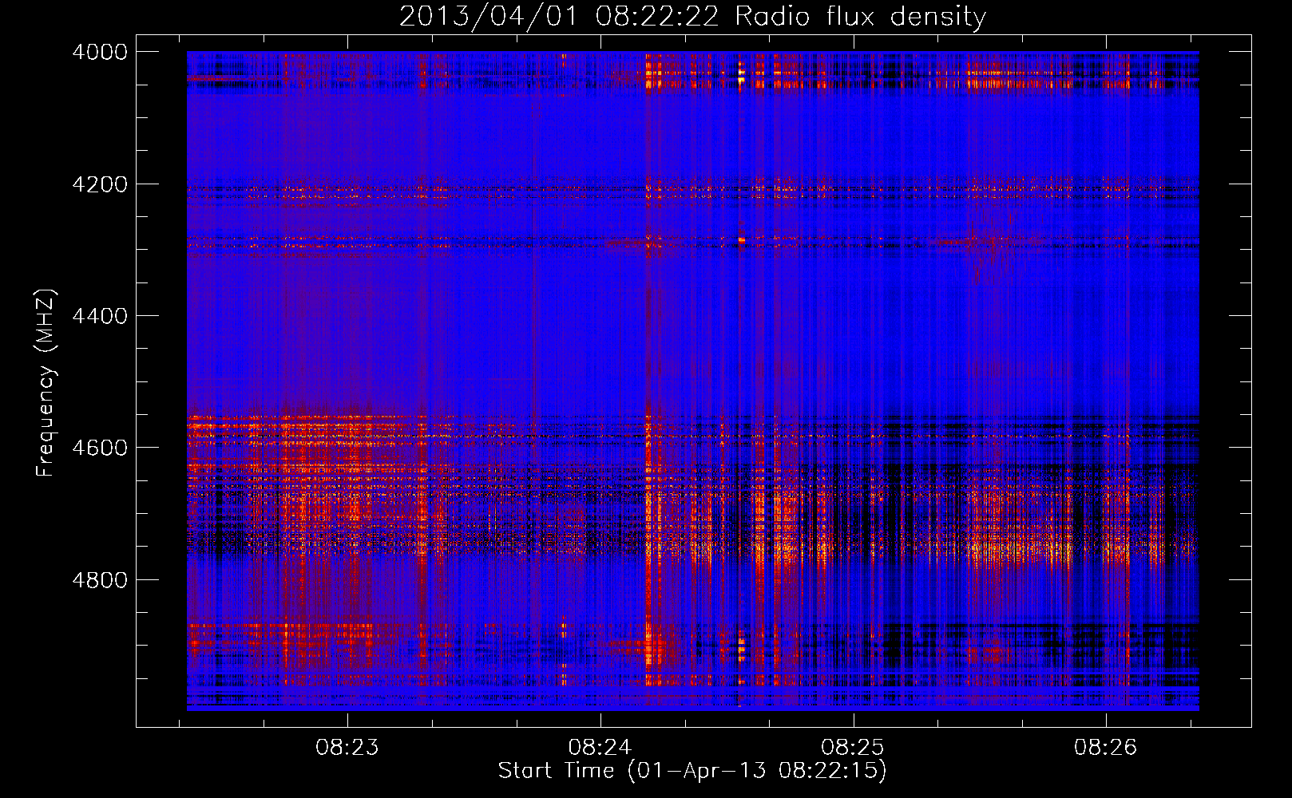Select the 'Frequency (MHZ)' axis label
Image resolution: width=1292 pixels, height=798 pixels.
coord(46,382)
